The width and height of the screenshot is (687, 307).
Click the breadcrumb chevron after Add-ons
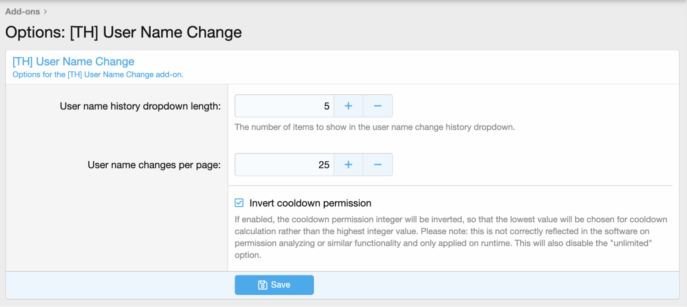point(45,11)
